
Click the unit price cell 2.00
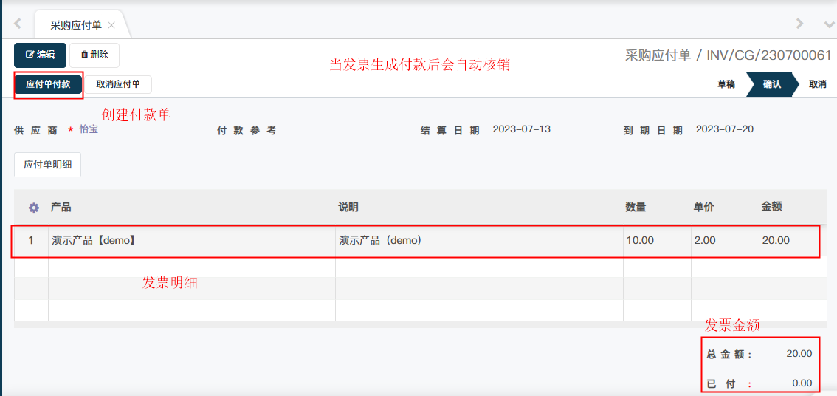[x=704, y=240]
